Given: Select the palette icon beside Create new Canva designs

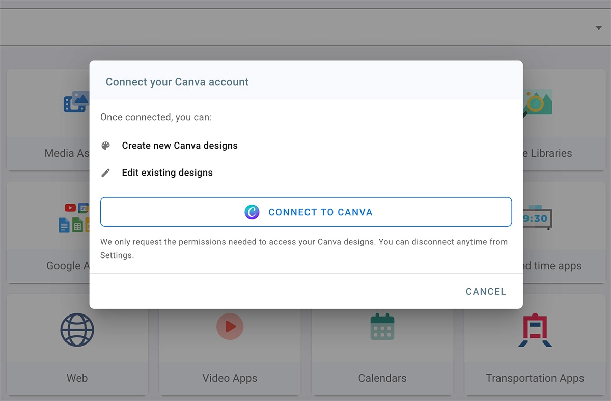Looking at the screenshot, I should pos(106,145).
